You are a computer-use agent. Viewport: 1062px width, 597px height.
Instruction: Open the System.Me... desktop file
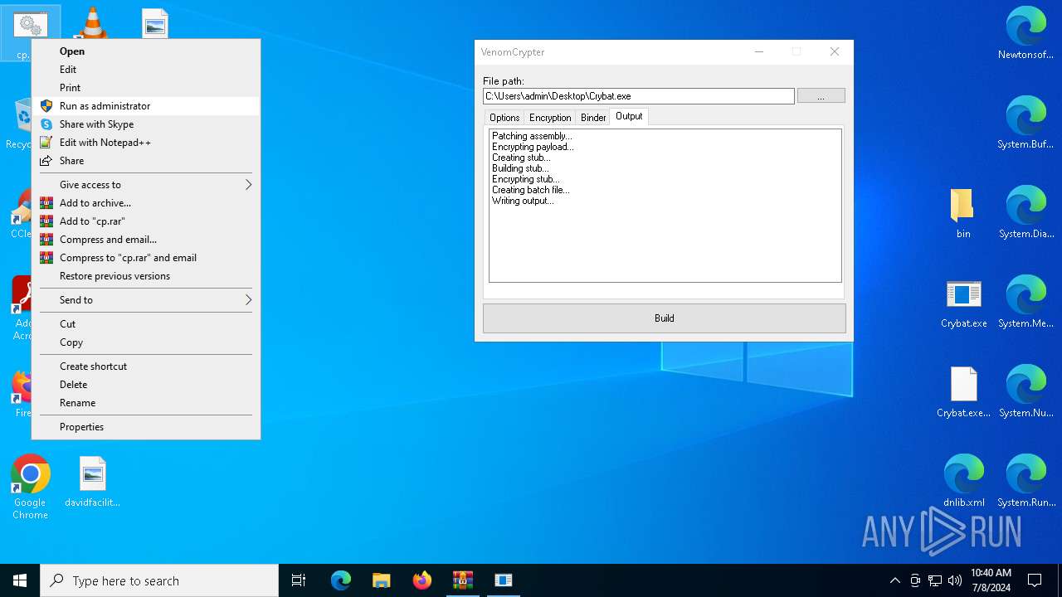[1026, 303]
